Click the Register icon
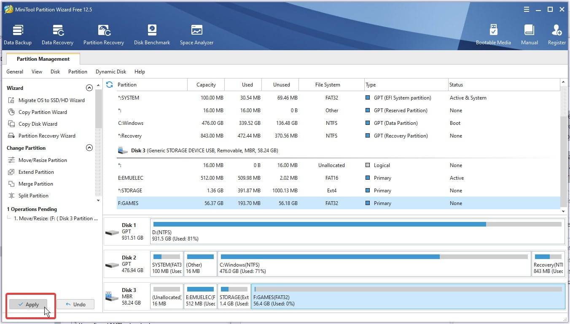 click(x=557, y=34)
